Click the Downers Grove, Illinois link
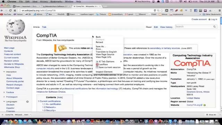The width and height of the screenshot is (222, 125). (x=198, y=92)
